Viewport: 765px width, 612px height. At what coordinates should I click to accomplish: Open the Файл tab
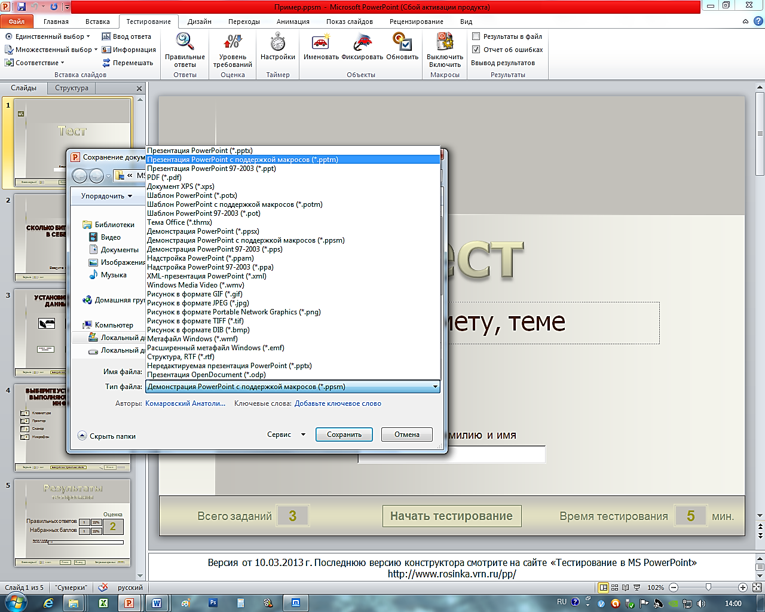click(17, 22)
